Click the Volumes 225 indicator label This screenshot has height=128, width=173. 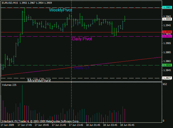[x=9, y=85]
